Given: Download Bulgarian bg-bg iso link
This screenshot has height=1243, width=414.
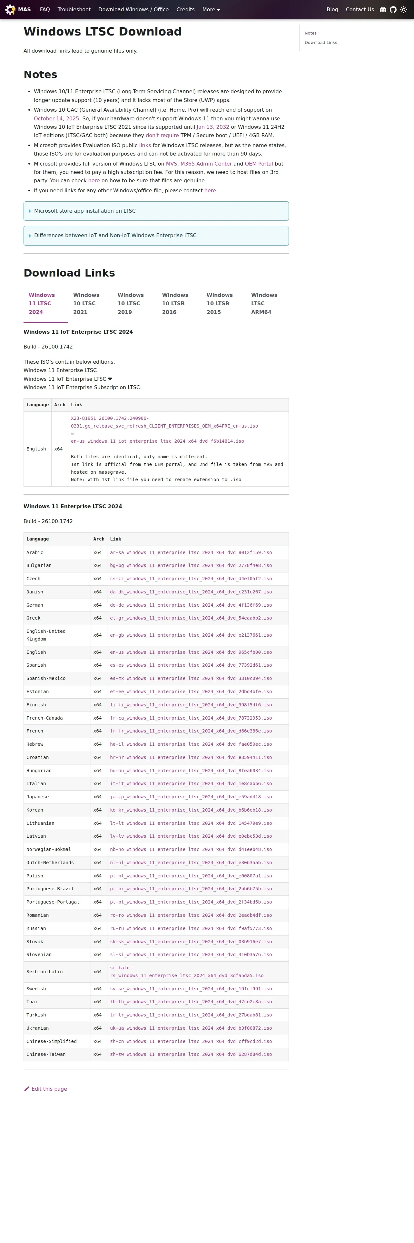Looking at the screenshot, I should click(x=191, y=566).
